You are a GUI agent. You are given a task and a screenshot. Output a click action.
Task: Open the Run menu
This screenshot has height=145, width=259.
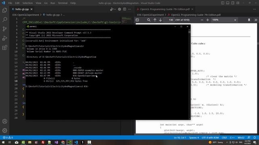click(53, 3)
